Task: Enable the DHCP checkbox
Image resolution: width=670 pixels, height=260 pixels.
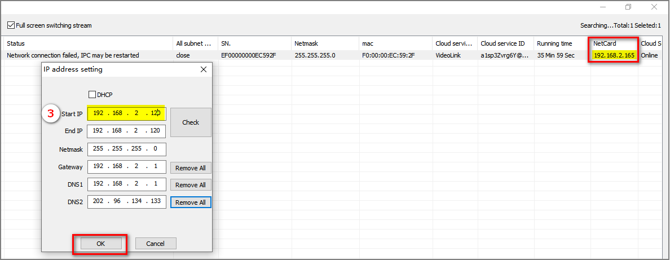Action: click(x=92, y=95)
